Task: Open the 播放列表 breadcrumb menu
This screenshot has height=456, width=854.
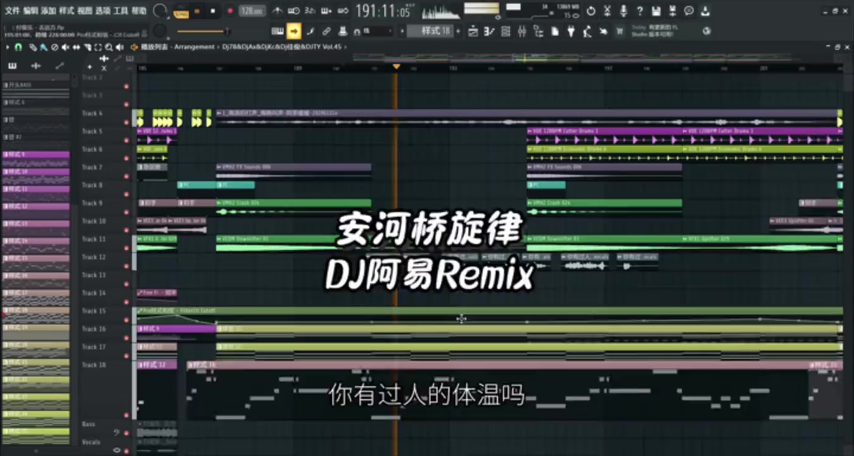Action: point(155,47)
